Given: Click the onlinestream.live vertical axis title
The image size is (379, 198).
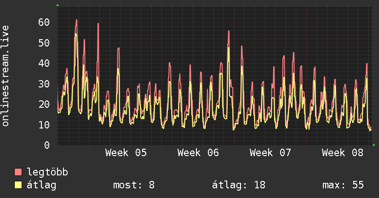Looking at the screenshot, I should coord(5,76).
